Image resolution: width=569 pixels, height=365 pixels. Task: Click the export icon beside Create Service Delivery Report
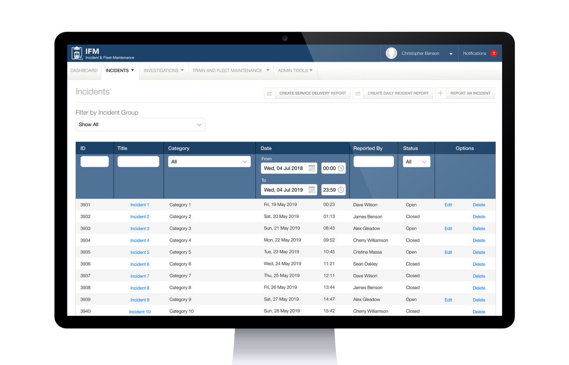[x=270, y=93]
